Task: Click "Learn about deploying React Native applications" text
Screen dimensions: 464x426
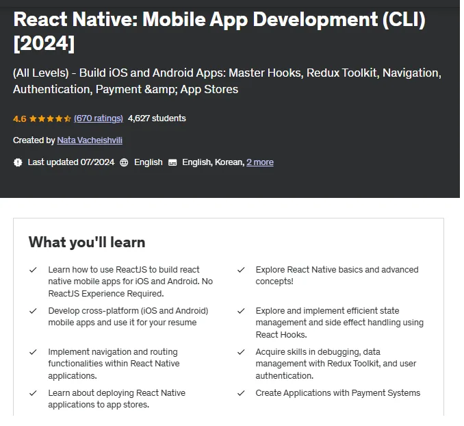Action: (117, 399)
